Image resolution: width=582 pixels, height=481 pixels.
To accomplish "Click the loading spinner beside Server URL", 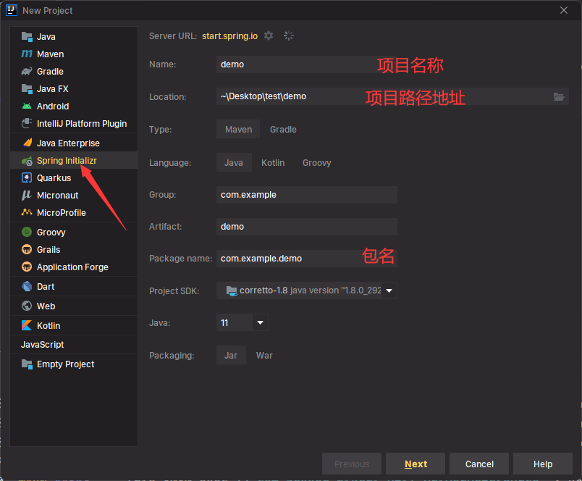I will pyautogui.click(x=288, y=35).
